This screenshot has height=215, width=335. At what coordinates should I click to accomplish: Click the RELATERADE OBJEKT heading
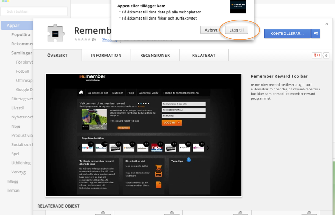59,206
